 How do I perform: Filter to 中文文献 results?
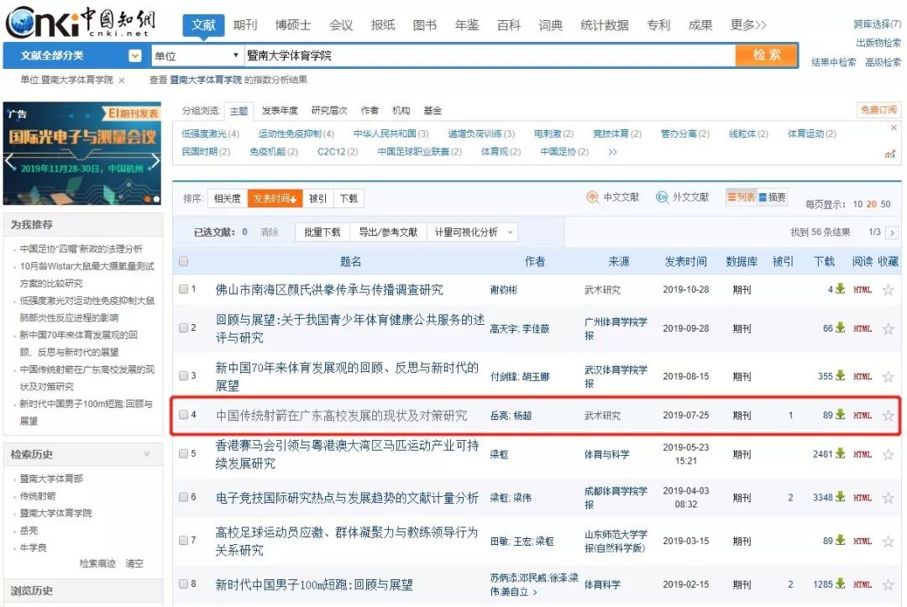(x=613, y=197)
